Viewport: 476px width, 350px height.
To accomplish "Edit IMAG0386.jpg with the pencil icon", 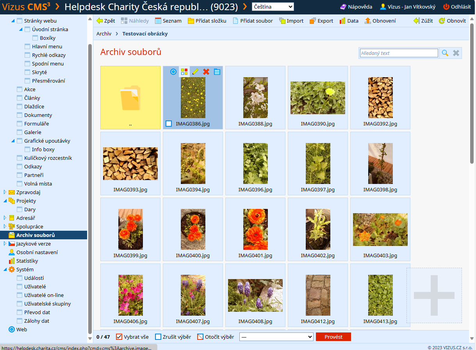I will pyautogui.click(x=195, y=72).
